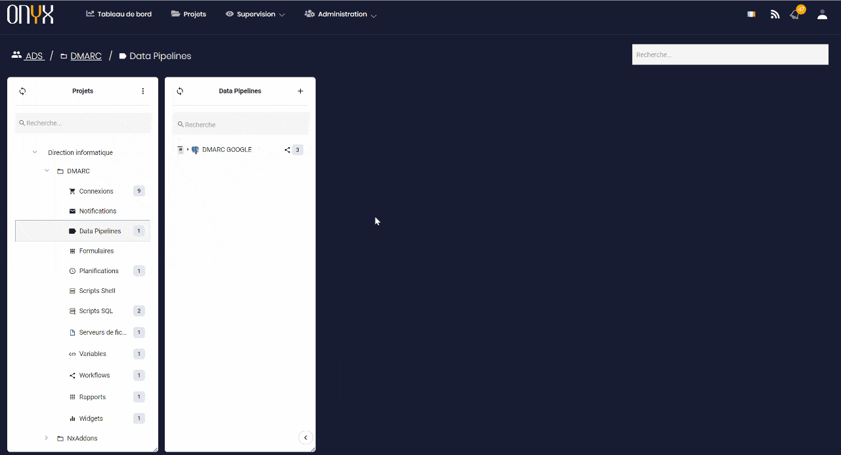841x455 pixels.
Task: Click the refresh icon in Projets panel
Action: tap(22, 91)
